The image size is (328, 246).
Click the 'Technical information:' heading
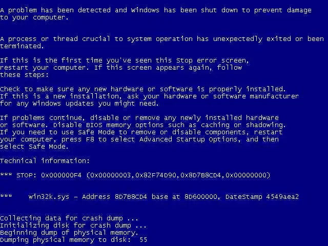(45, 161)
